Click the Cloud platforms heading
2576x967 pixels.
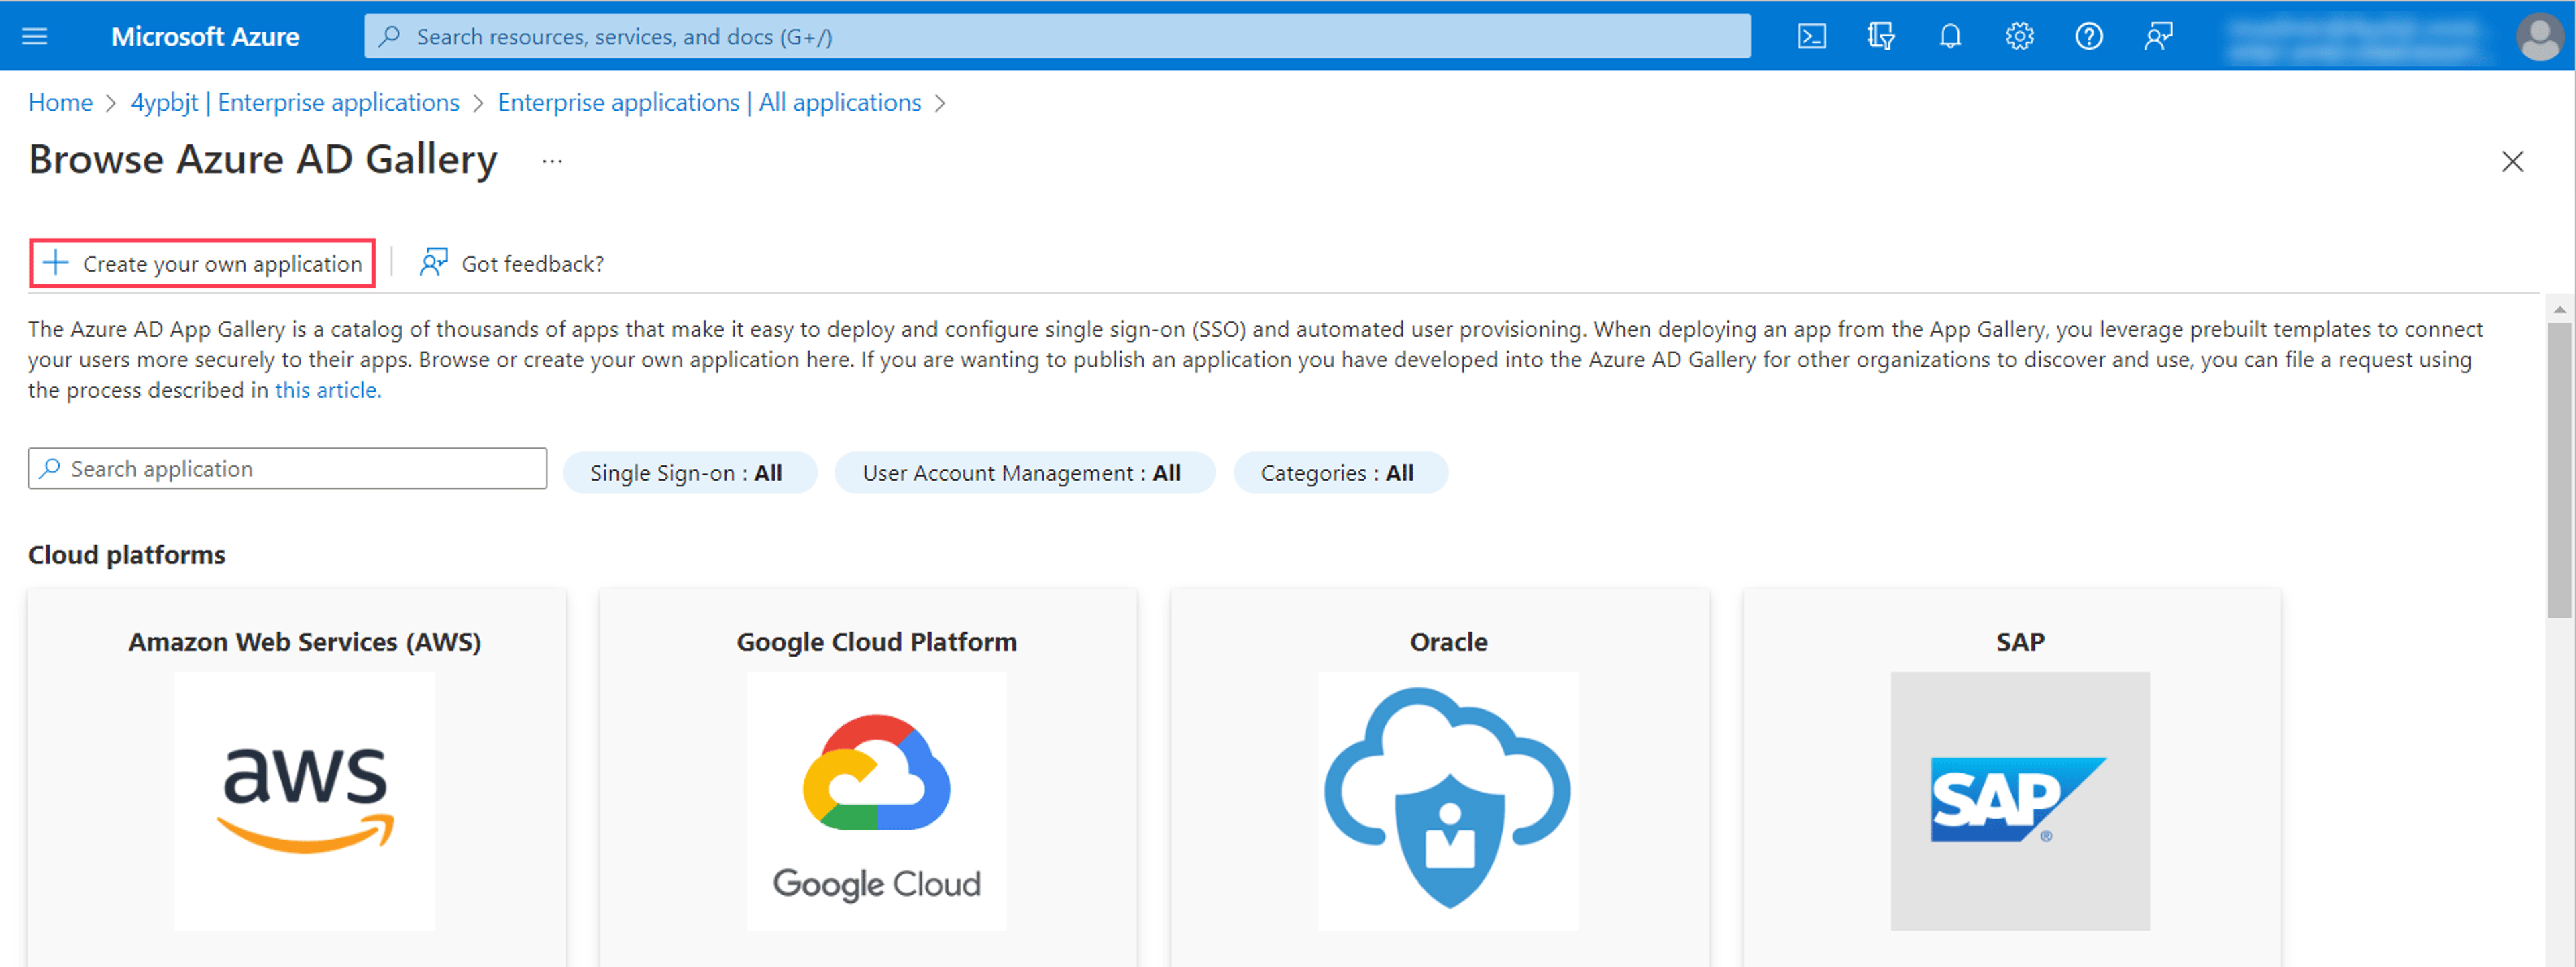tap(127, 555)
